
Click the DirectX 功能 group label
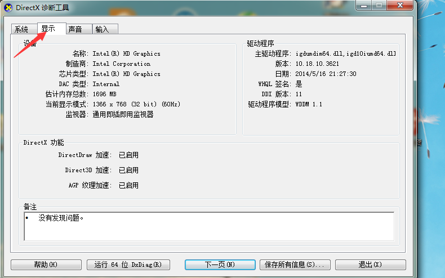[x=43, y=142]
